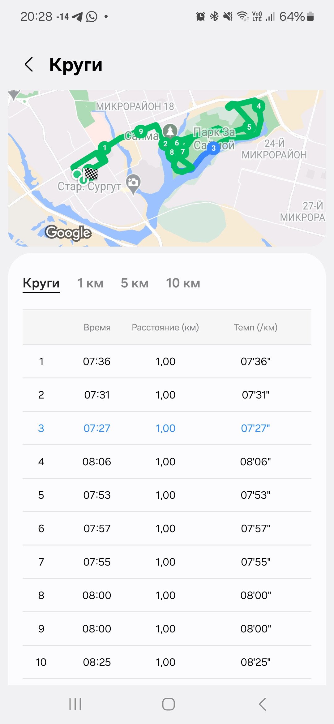
Task: Switch to the 1 км tab
Action: pos(90,283)
